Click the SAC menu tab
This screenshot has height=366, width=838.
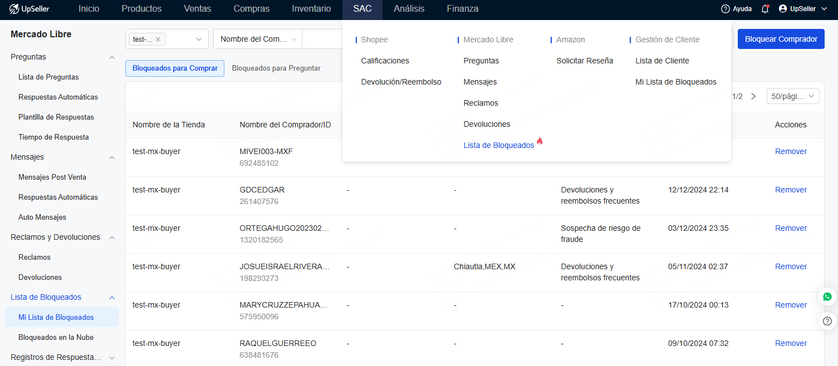362,9
